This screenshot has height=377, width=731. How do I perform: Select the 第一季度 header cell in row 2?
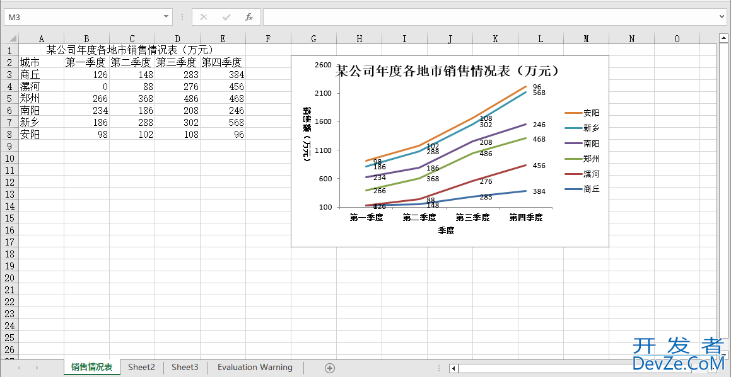point(86,62)
